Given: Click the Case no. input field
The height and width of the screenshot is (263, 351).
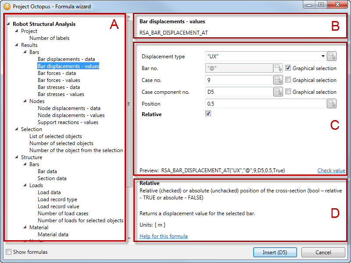Looking at the screenshot, I should point(239,80).
